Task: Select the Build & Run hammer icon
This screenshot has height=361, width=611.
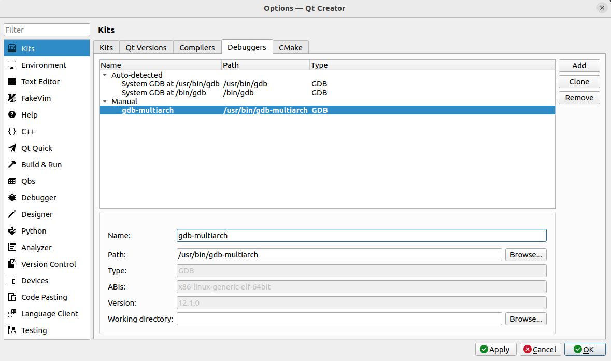Action: pos(12,164)
